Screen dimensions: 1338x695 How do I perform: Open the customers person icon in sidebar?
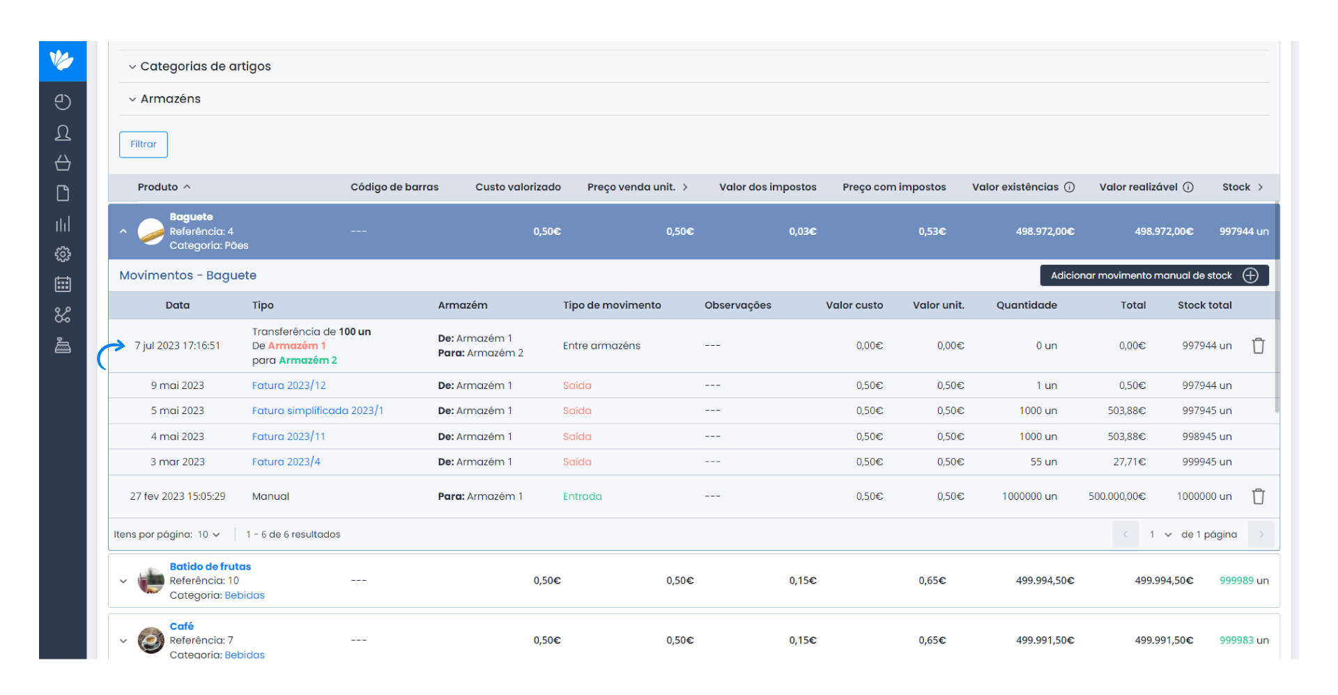click(x=63, y=132)
